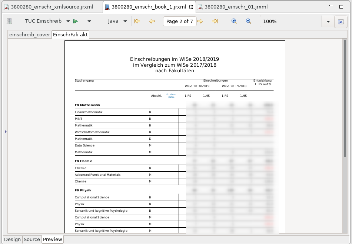Go to the next preview page
Screen dimensions: 352x244
point(200,21)
